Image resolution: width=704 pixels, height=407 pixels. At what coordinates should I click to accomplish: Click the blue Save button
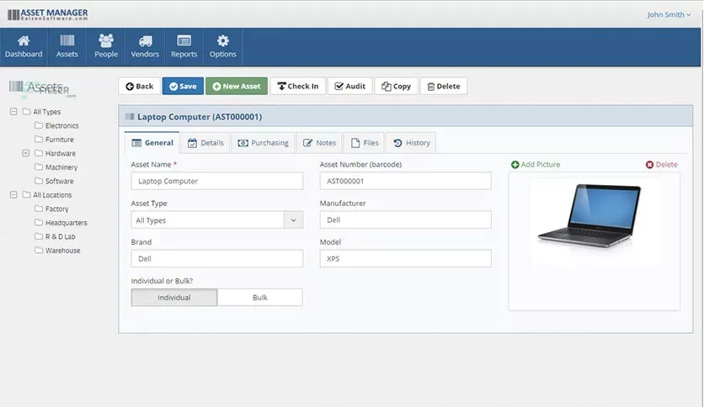(183, 86)
